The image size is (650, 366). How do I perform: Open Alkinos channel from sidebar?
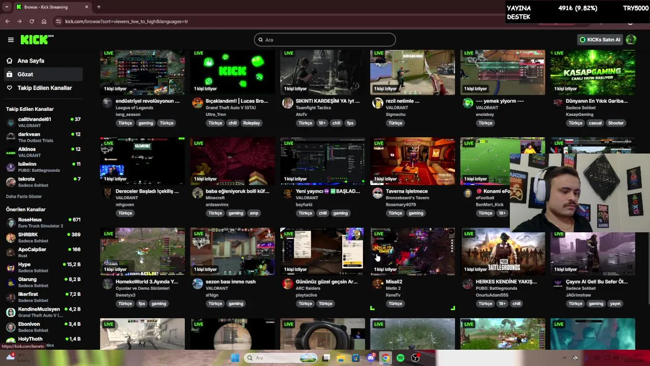[x=43, y=152]
